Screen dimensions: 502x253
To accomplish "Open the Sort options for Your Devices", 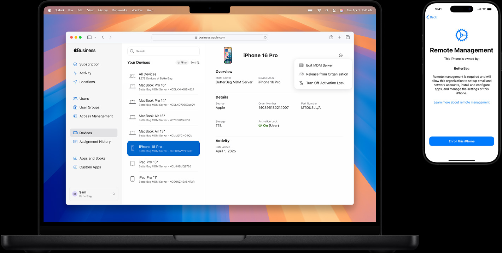I will coord(195,62).
